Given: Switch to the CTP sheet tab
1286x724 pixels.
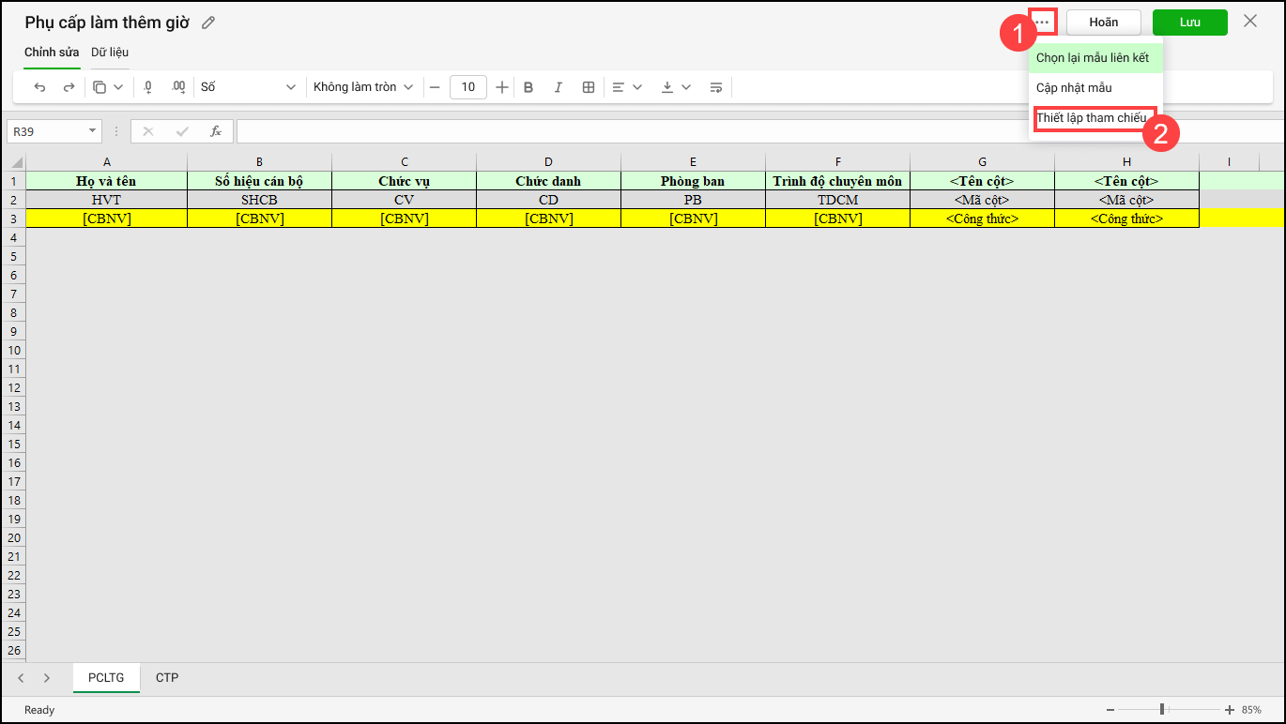Looking at the screenshot, I should 167,677.
